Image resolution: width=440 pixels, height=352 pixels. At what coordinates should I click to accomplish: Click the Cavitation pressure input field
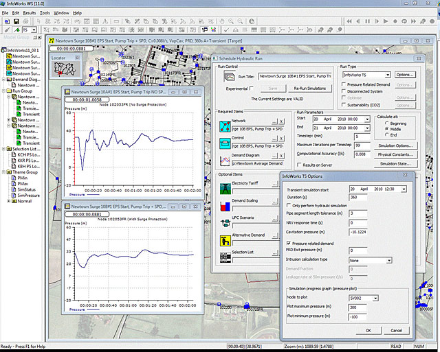tap(357, 232)
